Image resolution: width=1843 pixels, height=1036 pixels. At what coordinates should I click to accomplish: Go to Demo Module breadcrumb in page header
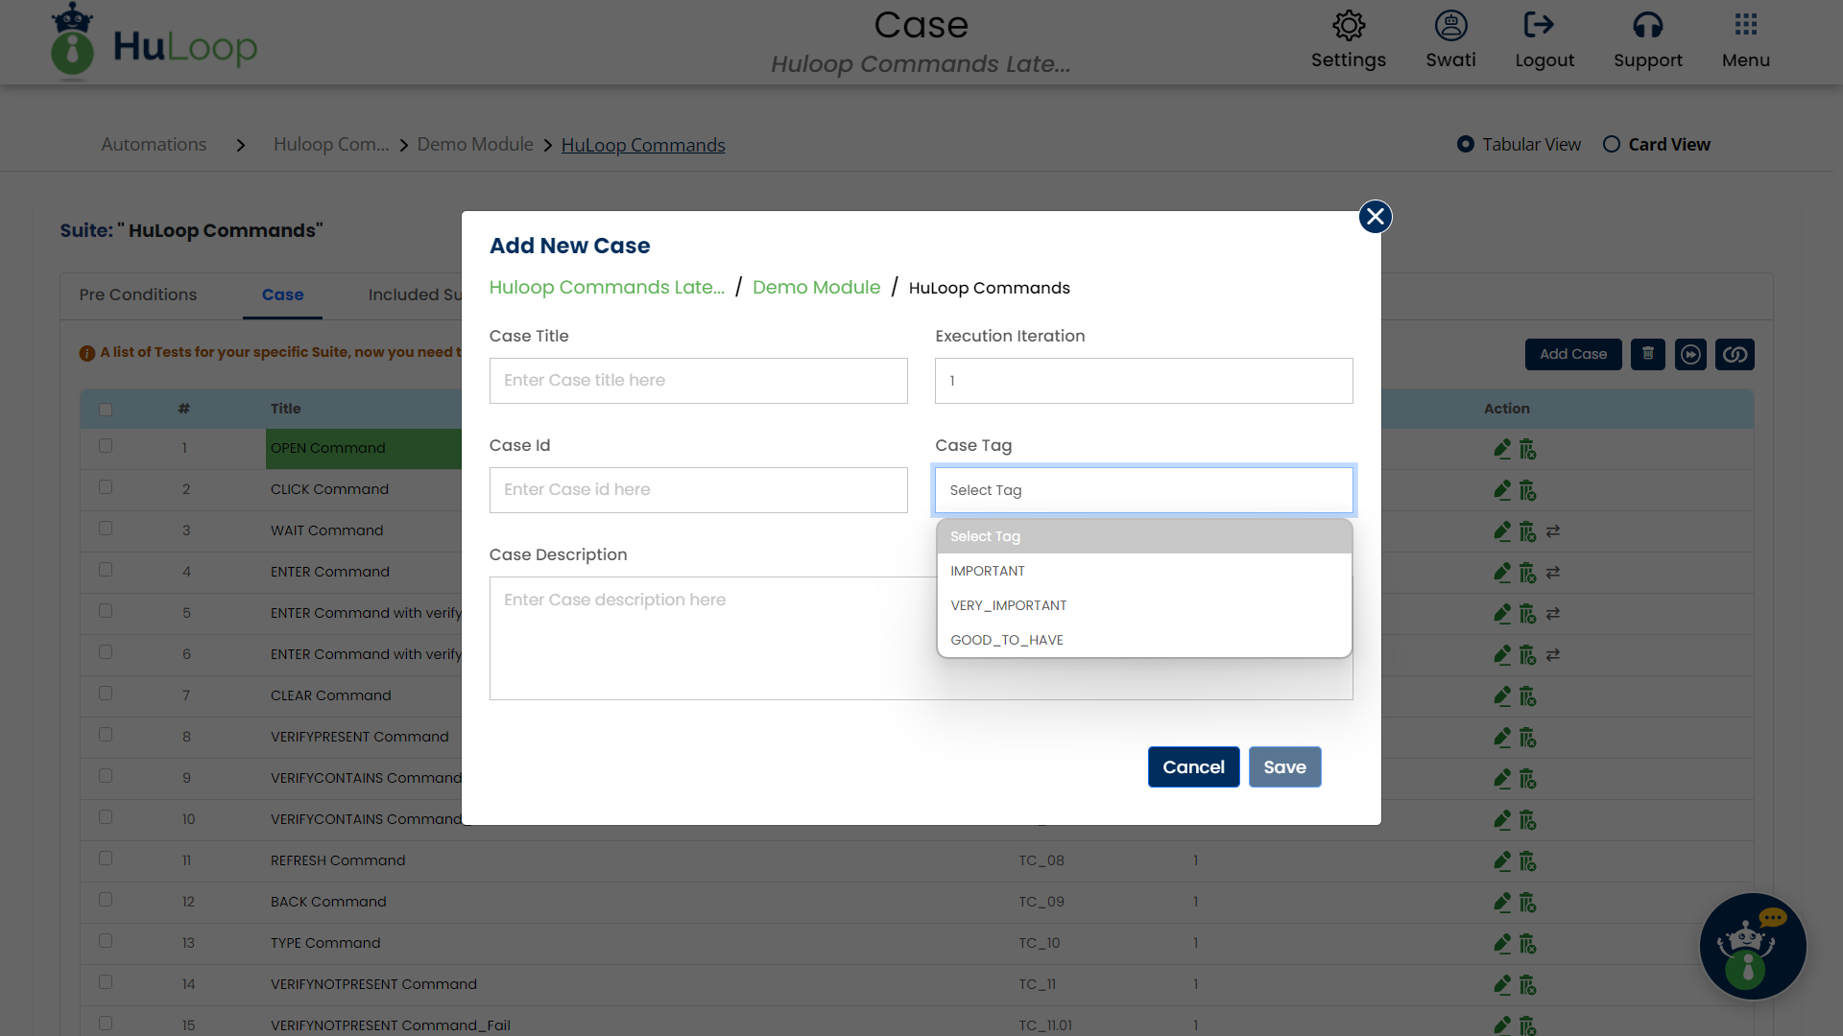475,144
